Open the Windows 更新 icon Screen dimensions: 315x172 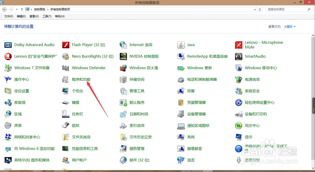pyautogui.click(x=181, y=68)
